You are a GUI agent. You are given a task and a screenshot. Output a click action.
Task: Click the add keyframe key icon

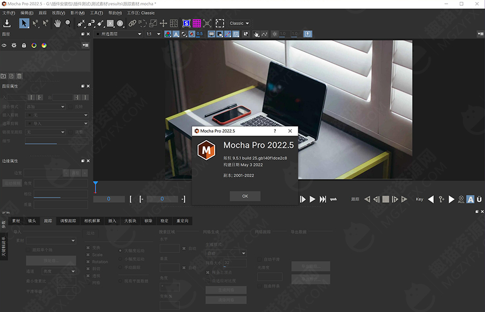(441, 199)
